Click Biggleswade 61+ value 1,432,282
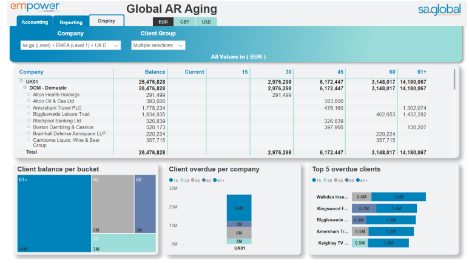The image size is (469, 263). point(414,114)
